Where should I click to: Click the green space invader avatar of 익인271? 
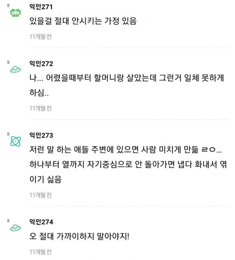pos(15,13)
